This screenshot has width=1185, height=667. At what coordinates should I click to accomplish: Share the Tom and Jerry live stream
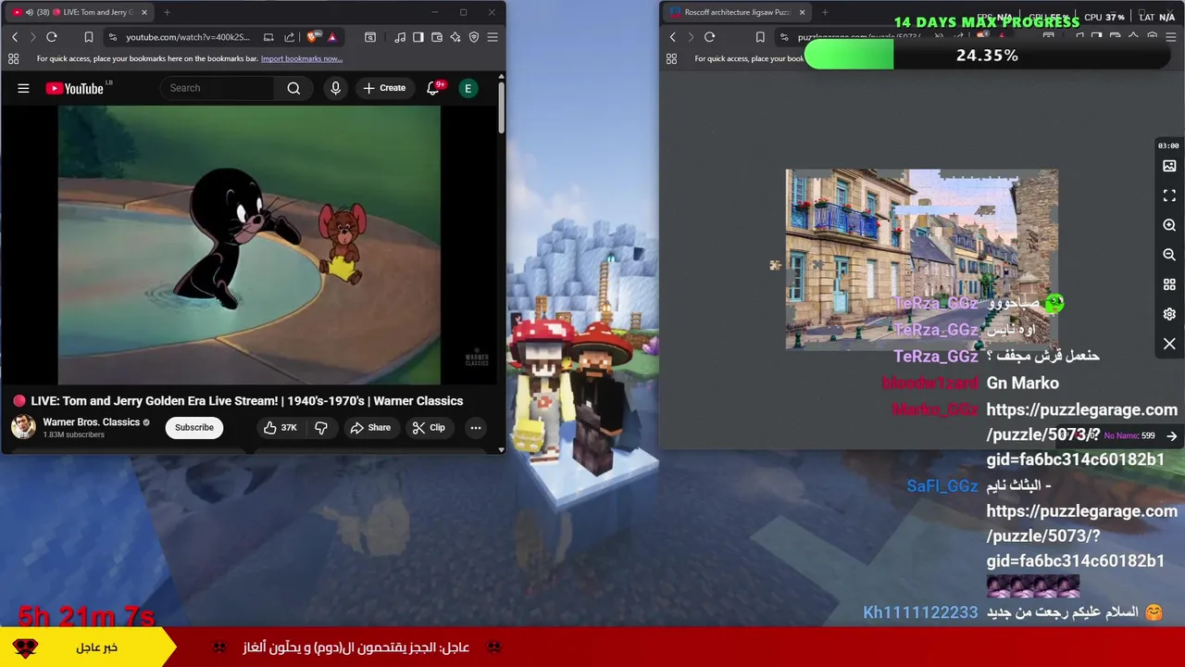point(370,427)
